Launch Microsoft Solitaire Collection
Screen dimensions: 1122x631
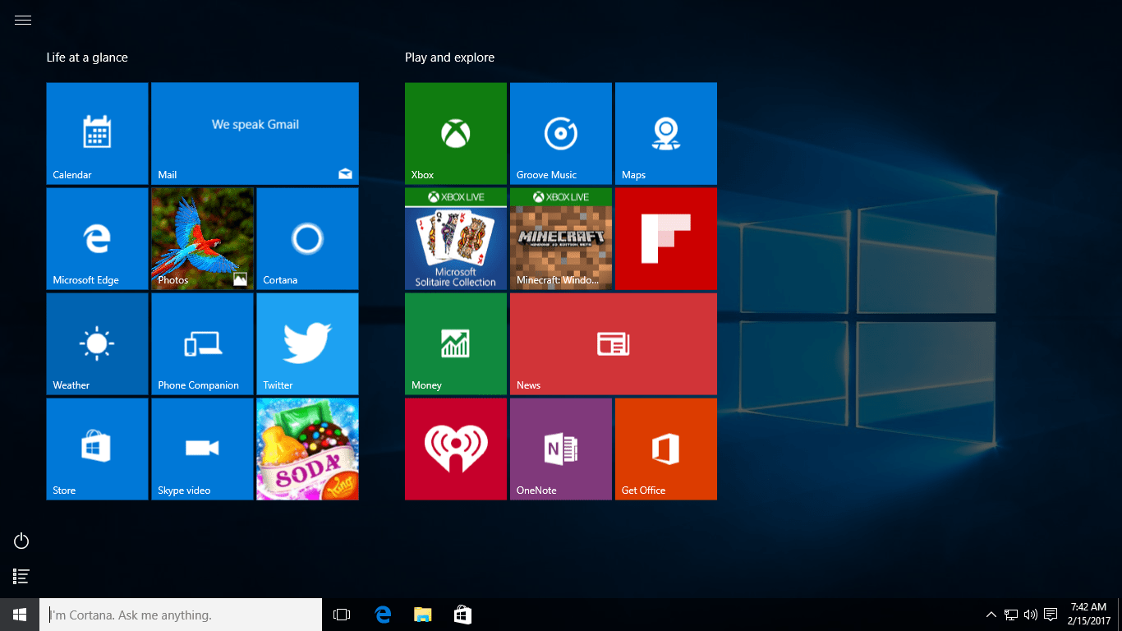tap(455, 238)
